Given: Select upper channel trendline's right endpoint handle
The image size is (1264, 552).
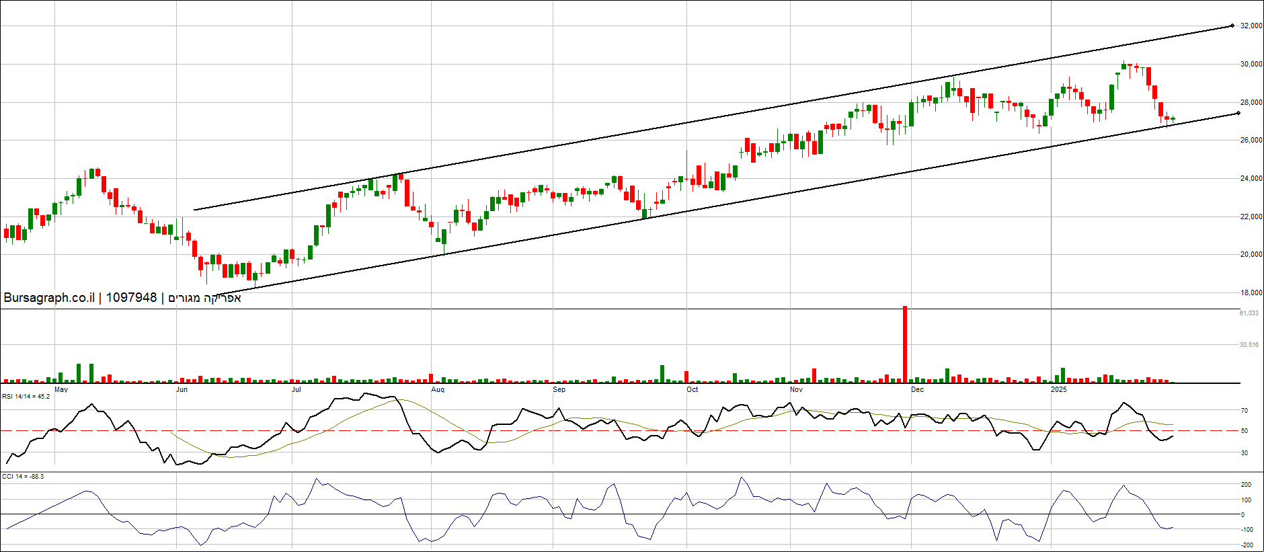Looking at the screenshot, I should click(x=1232, y=26).
